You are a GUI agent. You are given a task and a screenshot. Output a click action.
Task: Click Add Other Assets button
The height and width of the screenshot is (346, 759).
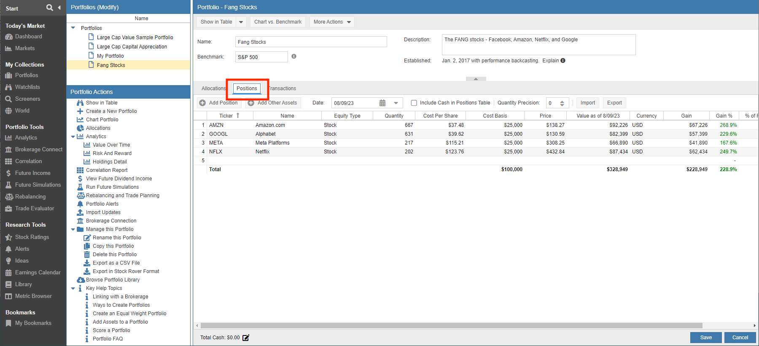(273, 103)
